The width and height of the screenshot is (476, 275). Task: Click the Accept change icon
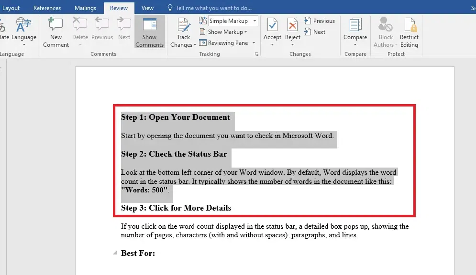[x=272, y=24]
